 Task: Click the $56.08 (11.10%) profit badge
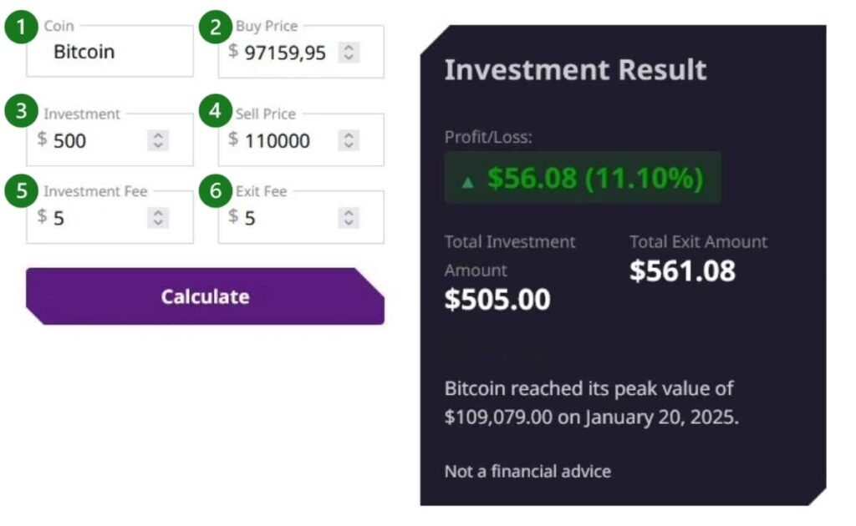583,178
